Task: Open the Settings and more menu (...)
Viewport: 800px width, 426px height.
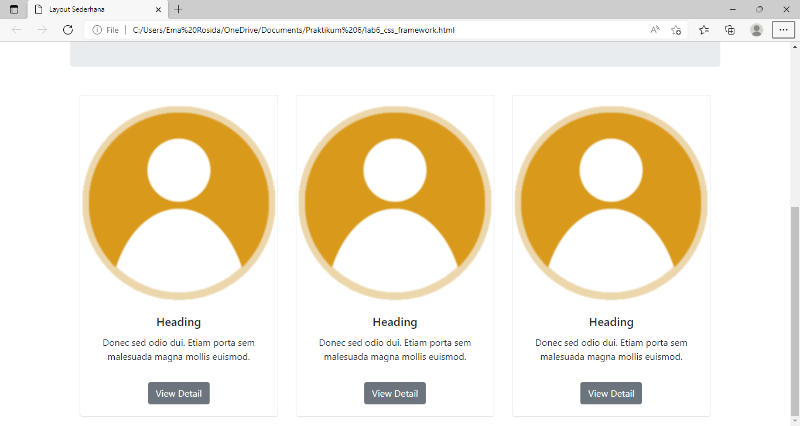Action: click(783, 29)
